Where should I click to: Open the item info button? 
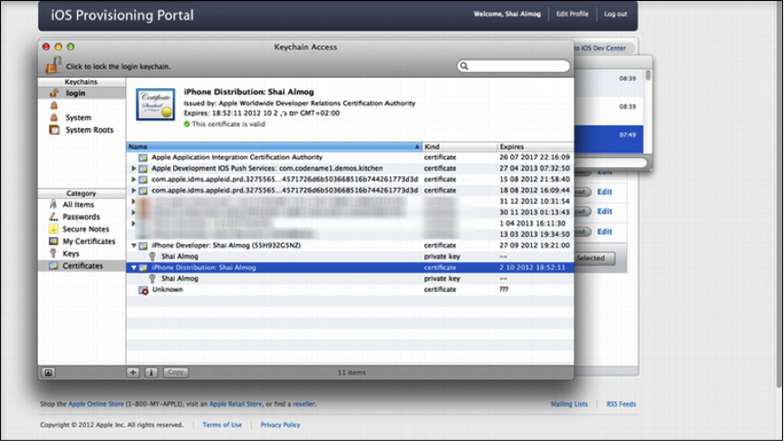(151, 372)
